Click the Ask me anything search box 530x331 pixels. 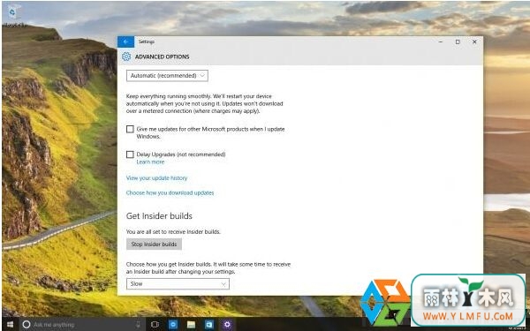coord(82,325)
